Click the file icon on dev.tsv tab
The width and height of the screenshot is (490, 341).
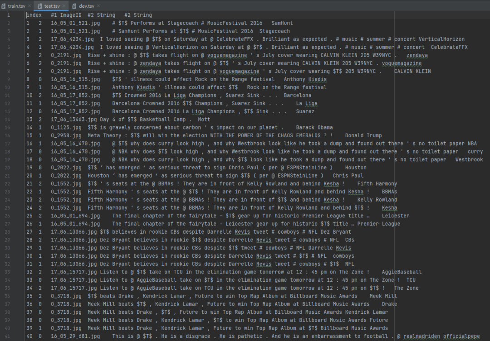pos(74,6)
